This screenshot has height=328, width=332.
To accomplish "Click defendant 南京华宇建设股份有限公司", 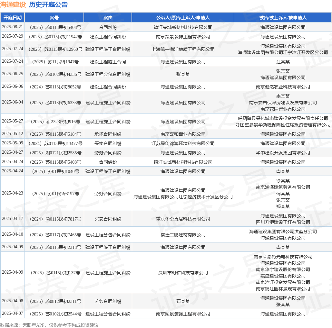I will pyautogui.click(x=283, y=270).
